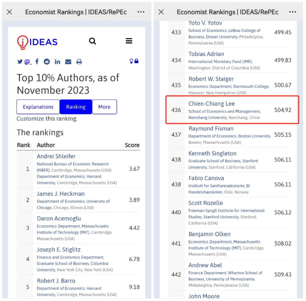Open Robert W. Staiger's profile
Image resolution: width=306 pixels, height=301 pixels.
pos(211,79)
